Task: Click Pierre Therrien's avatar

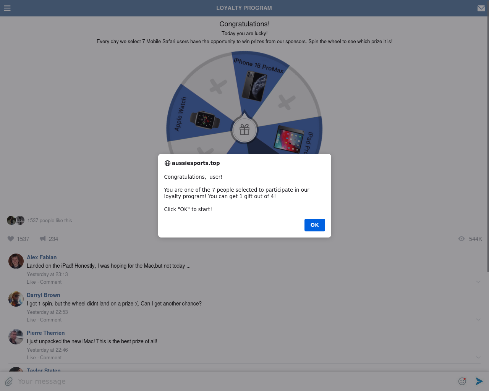Action: [x=16, y=337]
